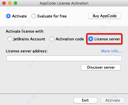
Task: Click the License server address: label
Action: (27, 51)
